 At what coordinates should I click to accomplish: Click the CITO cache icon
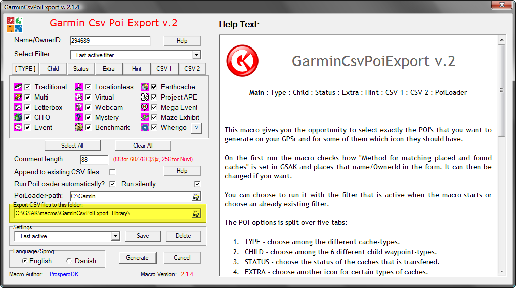[x=18, y=117]
